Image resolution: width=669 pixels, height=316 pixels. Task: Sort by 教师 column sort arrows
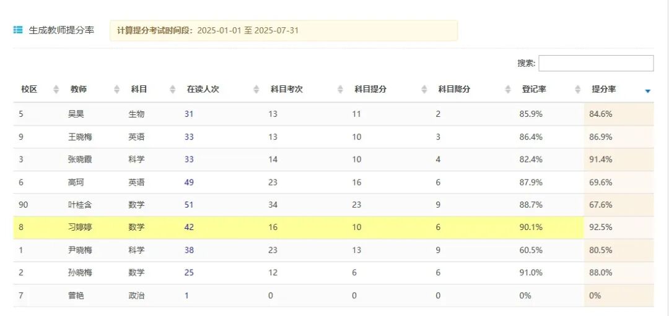(117, 90)
